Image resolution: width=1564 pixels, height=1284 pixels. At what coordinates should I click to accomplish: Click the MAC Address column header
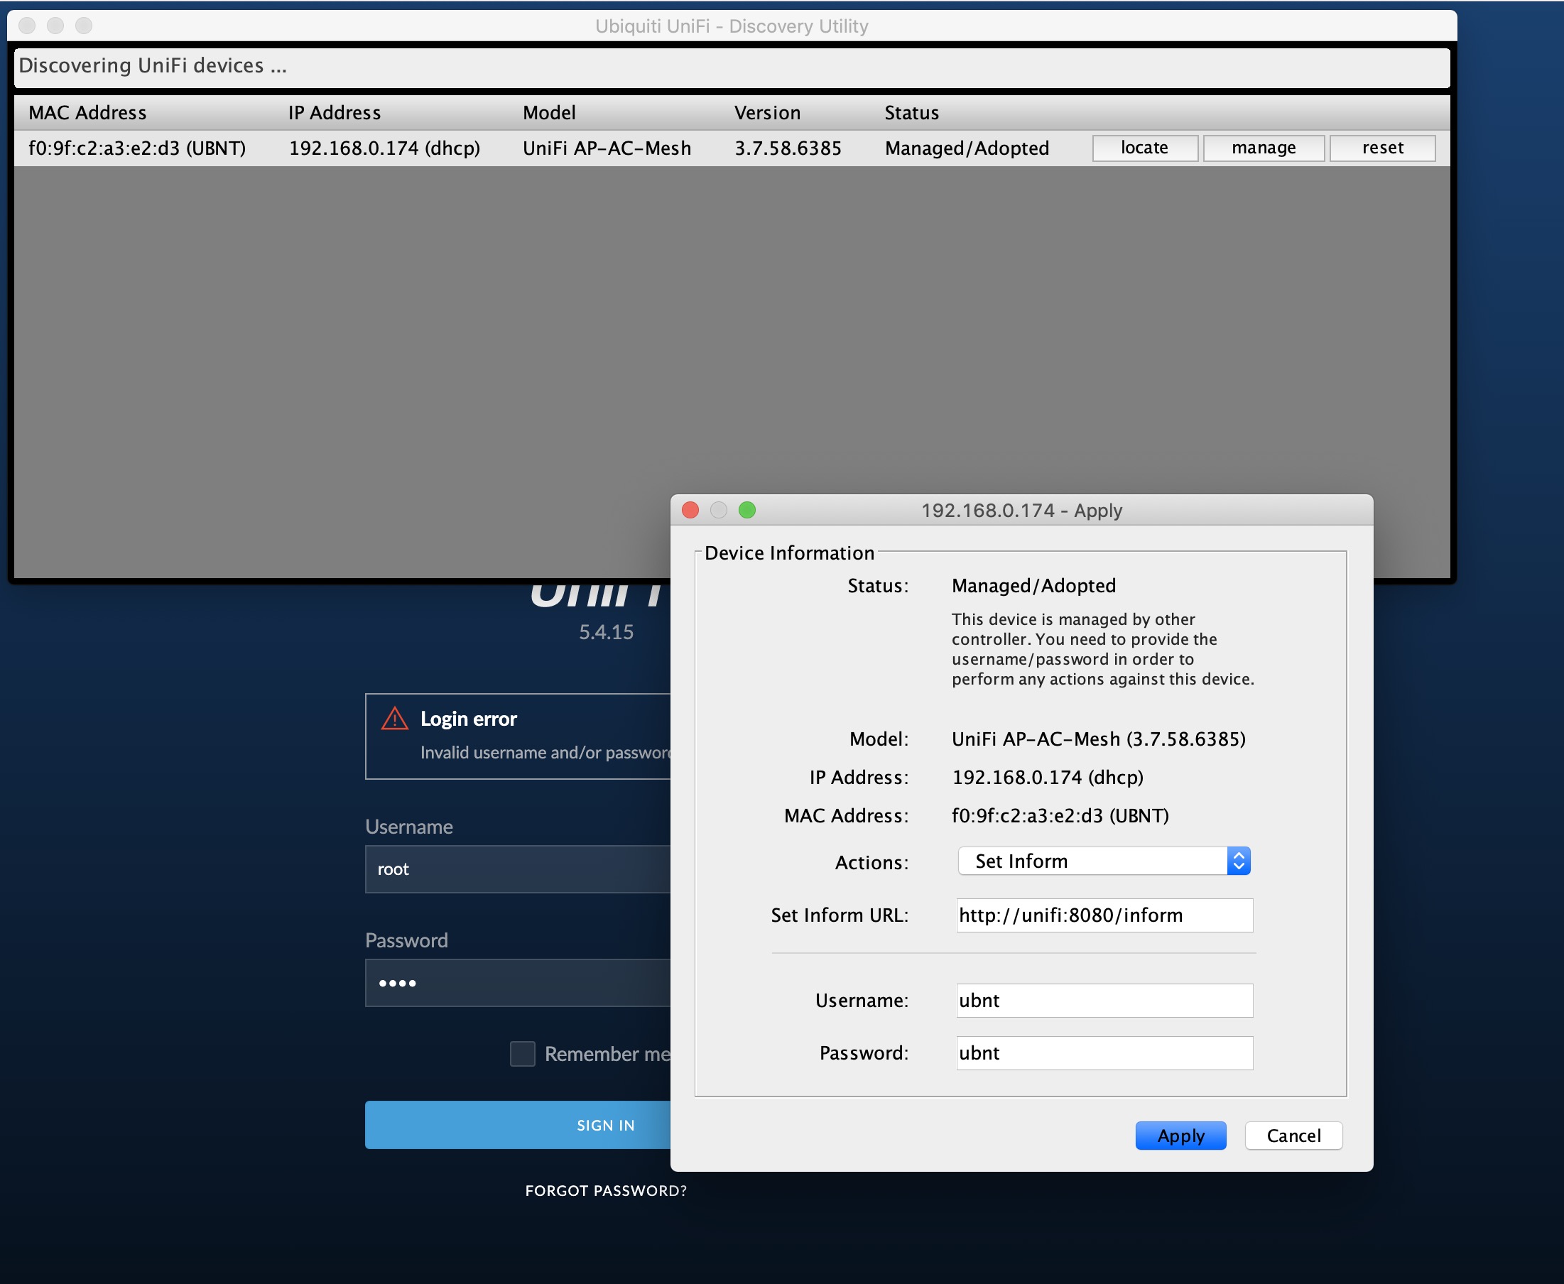coord(87,113)
